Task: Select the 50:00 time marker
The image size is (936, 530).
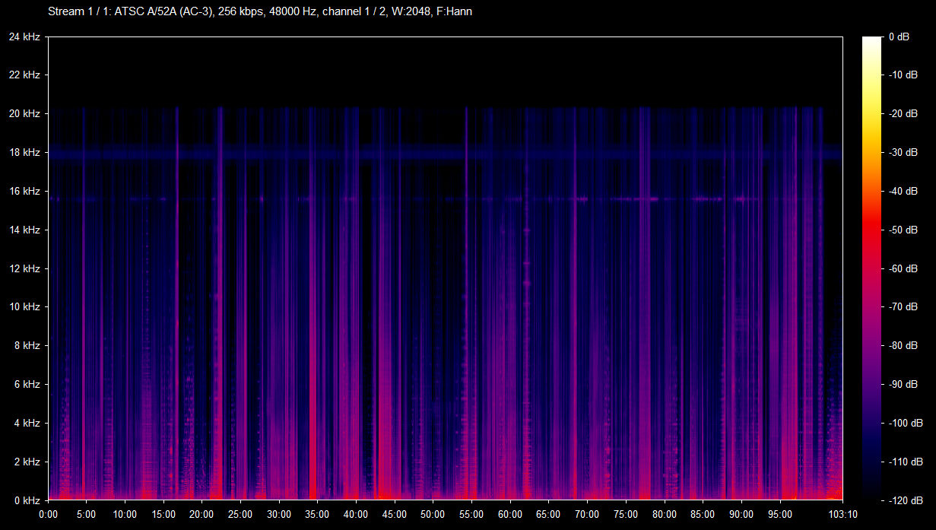Action: tap(433, 514)
